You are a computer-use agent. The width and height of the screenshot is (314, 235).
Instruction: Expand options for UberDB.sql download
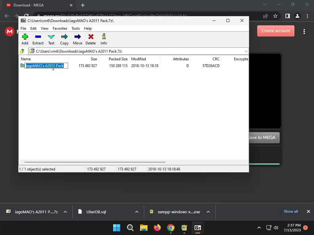pyautogui.click(x=137, y=212)
